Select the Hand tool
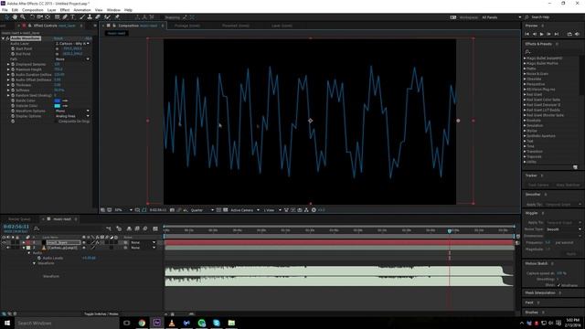Screen dimensions: 585x329 coord(15,17)
